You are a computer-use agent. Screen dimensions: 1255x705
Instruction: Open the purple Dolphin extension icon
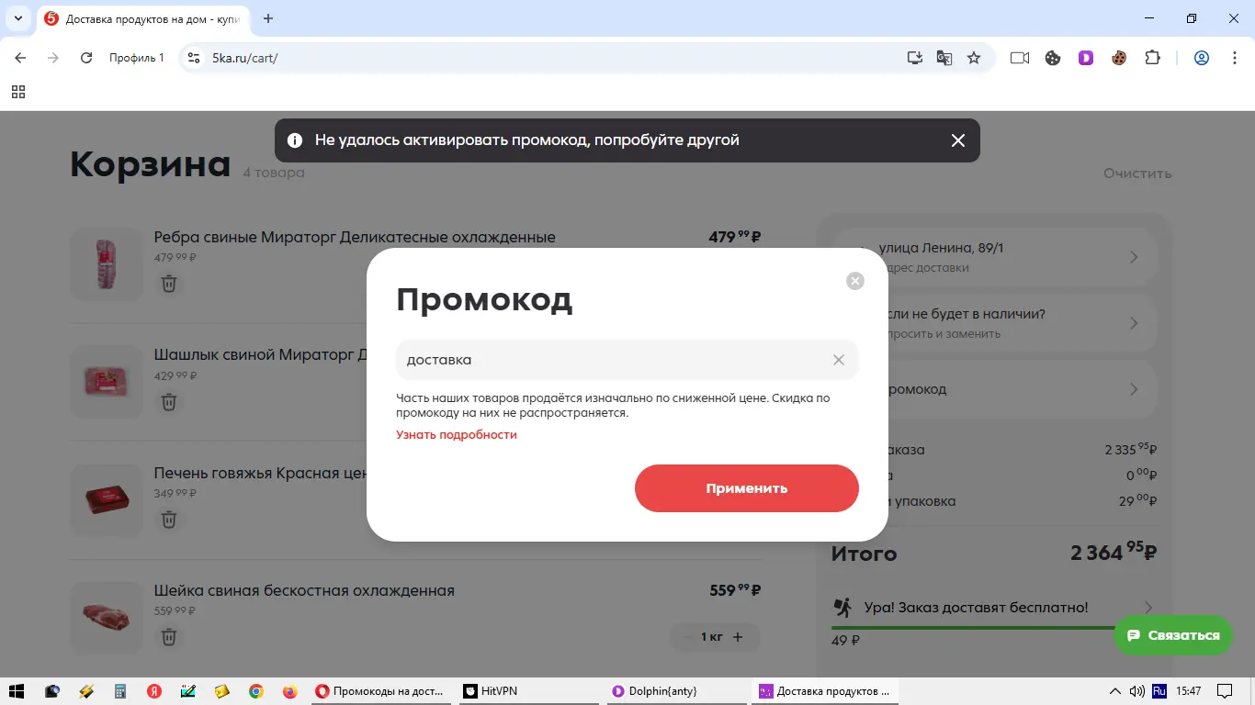click(x=1086, y=58)
